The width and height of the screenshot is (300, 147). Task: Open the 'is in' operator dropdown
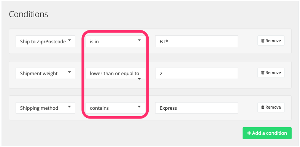(115, 41)
